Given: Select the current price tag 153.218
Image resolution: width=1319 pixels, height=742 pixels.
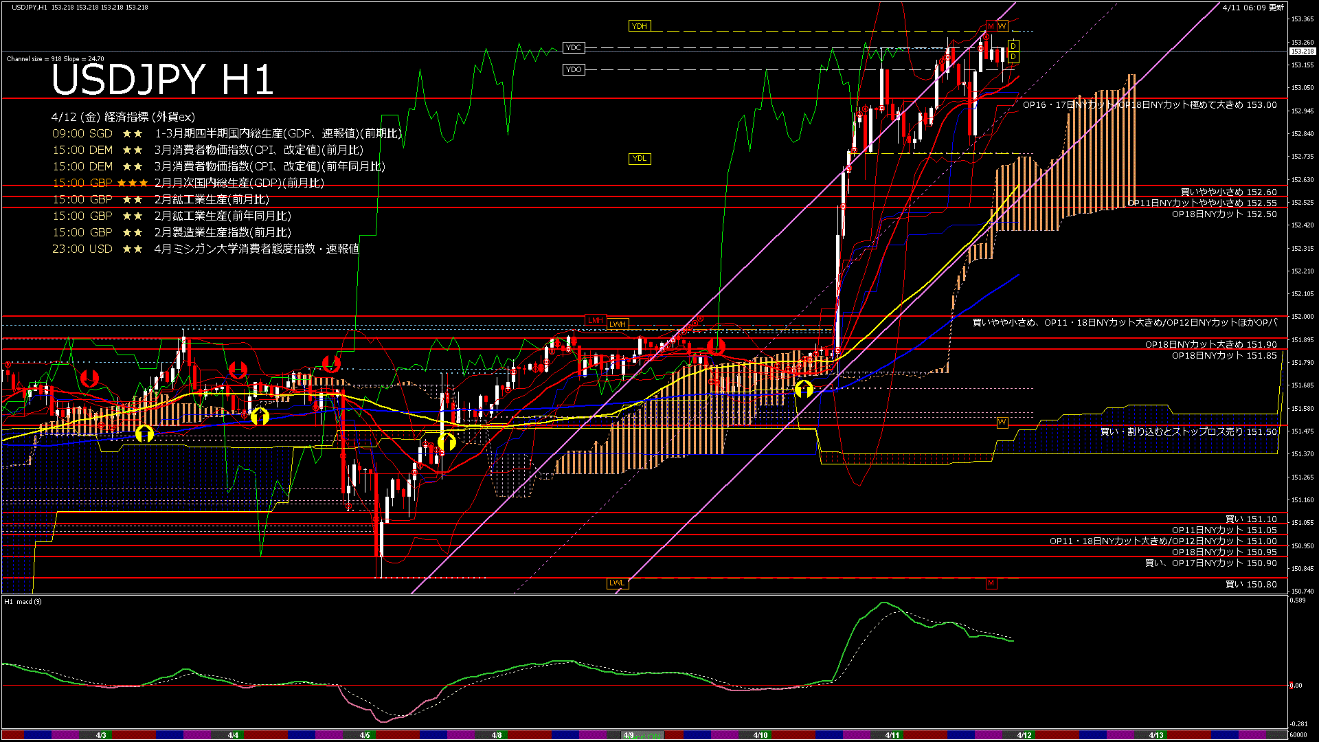Looking at the screenshot, I should tap(1302, 52).
